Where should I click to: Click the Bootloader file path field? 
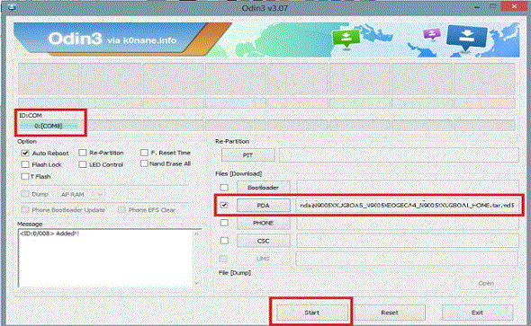(407, 188)
